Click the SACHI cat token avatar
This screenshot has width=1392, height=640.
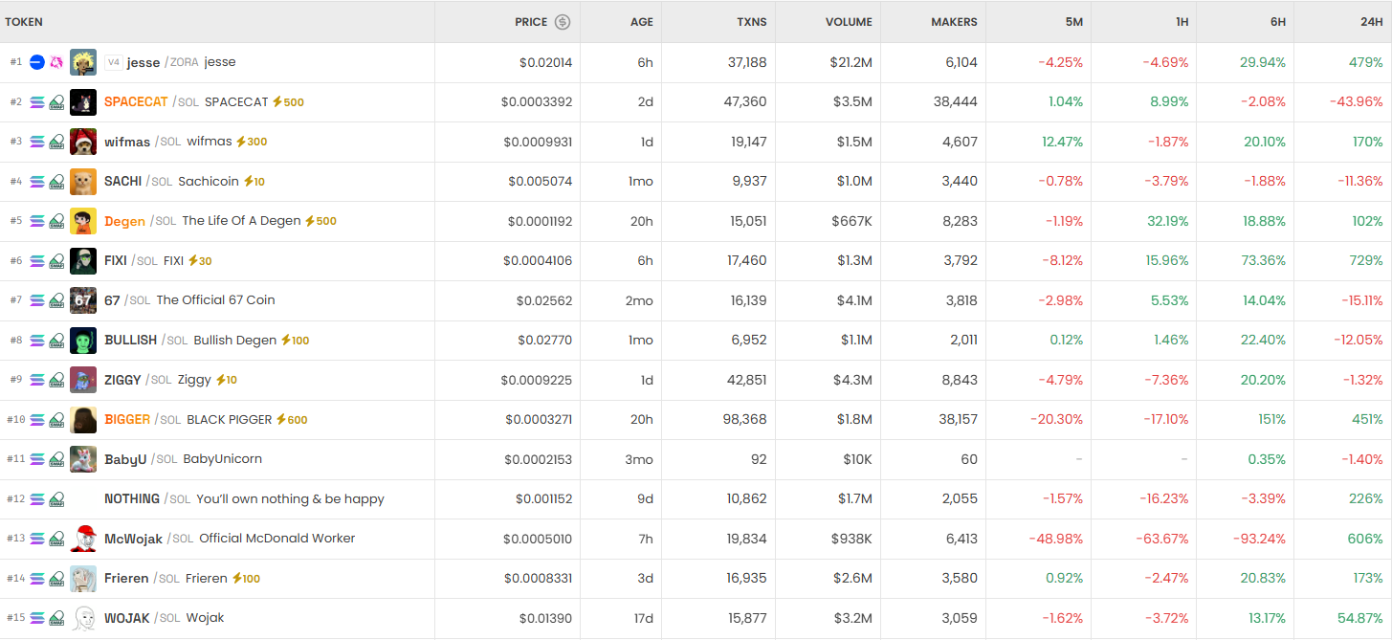[83, 182]
